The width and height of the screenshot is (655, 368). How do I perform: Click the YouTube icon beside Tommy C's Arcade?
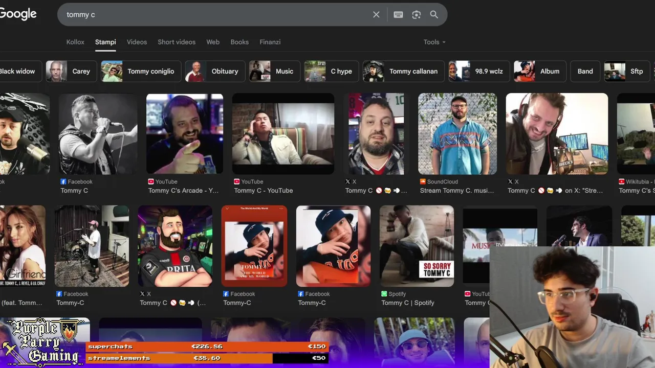click(x=151, y=181)
